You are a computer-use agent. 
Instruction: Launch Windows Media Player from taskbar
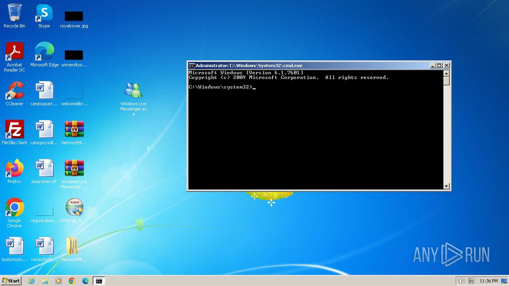(x=58, y=281)
